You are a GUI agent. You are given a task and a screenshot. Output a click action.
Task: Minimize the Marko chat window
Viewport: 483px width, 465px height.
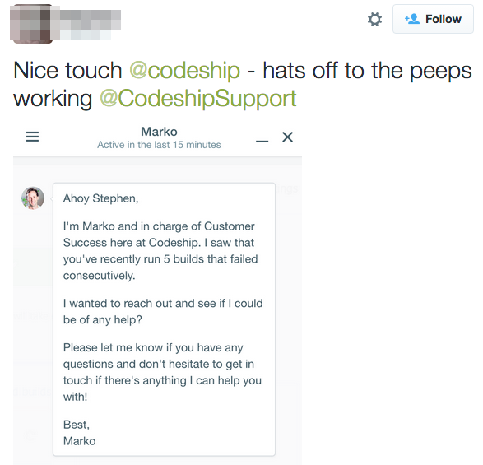(262, 141)
